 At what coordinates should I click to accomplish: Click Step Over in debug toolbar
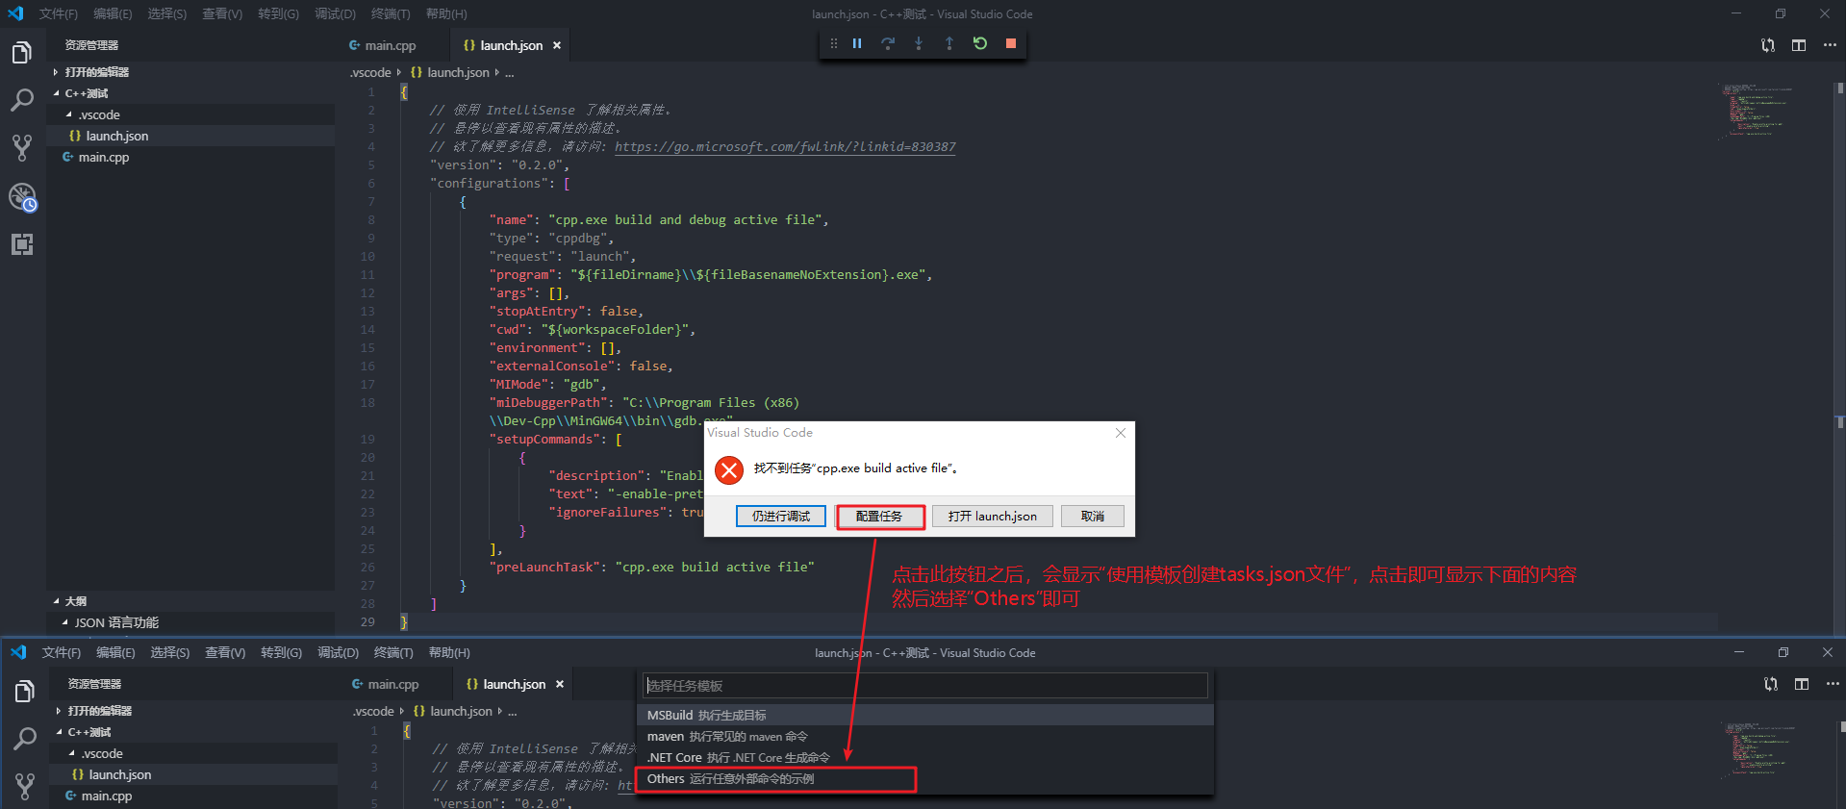click(888, 43)
